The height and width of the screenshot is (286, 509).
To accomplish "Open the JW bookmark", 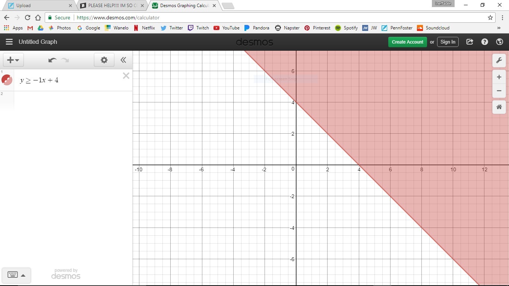I will point(370,28).
